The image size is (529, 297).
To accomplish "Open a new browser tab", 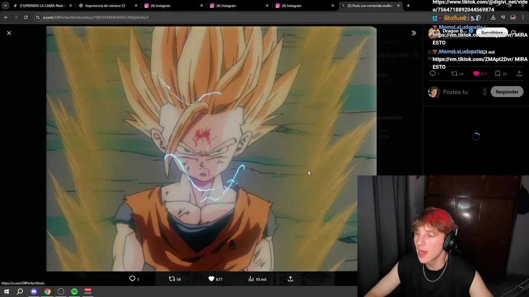I will pos(408,6).
